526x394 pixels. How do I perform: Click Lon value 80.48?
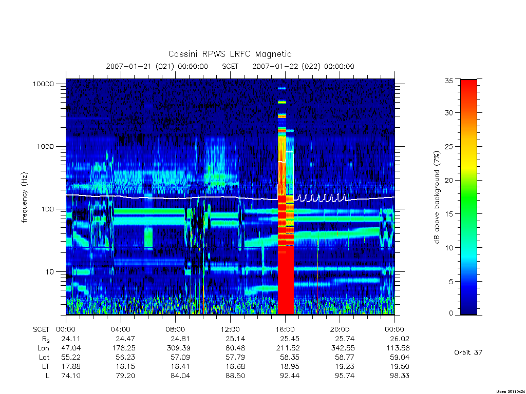click(x=235, y=348)
